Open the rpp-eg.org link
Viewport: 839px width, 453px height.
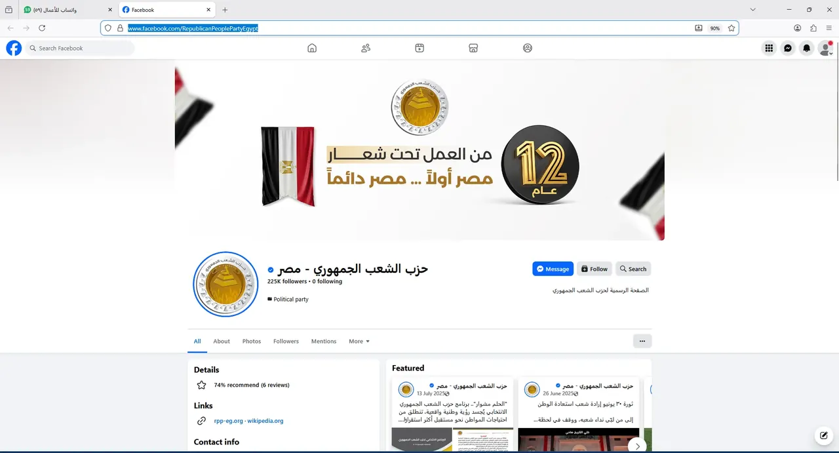[228, 421]
